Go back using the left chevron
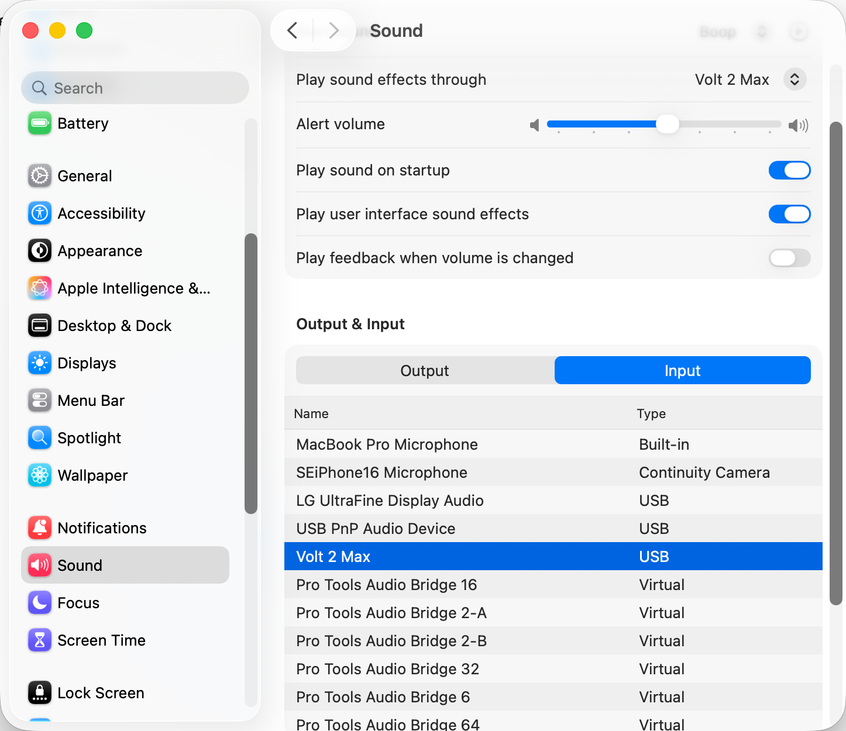The image size is (846, 731). tap(293, 30)
